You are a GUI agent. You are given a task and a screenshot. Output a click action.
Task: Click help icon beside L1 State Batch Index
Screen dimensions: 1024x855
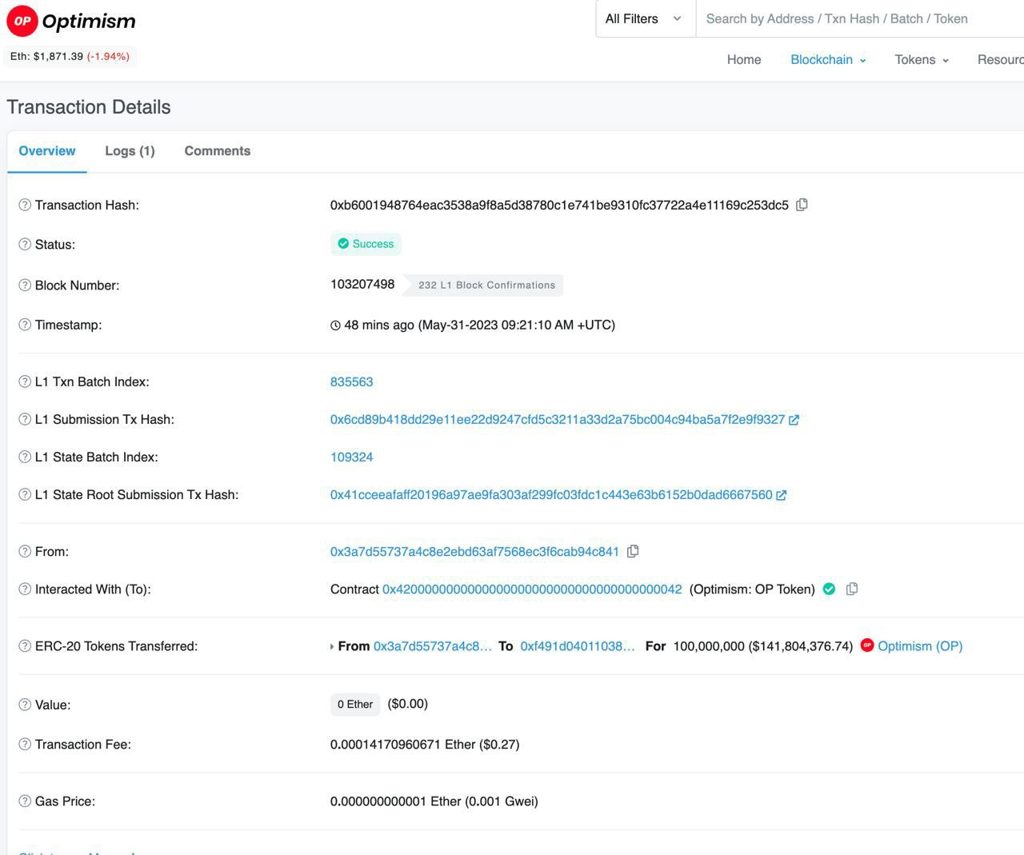(x=25, y=457)
